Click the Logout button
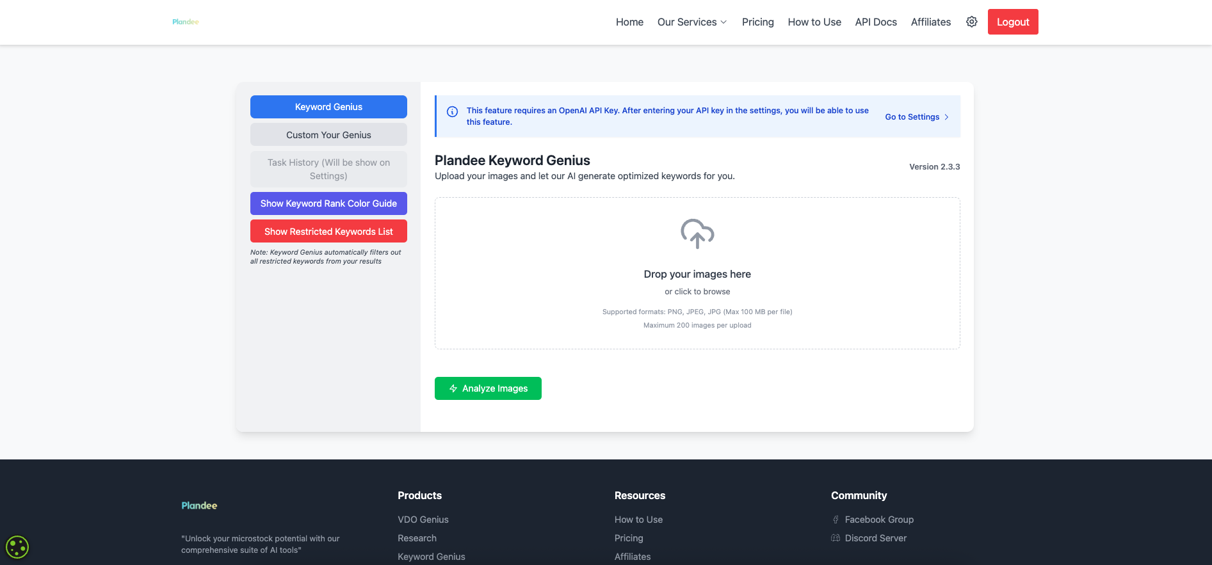The height and width of the screenshot is (565, 1212). [1013, 22]
